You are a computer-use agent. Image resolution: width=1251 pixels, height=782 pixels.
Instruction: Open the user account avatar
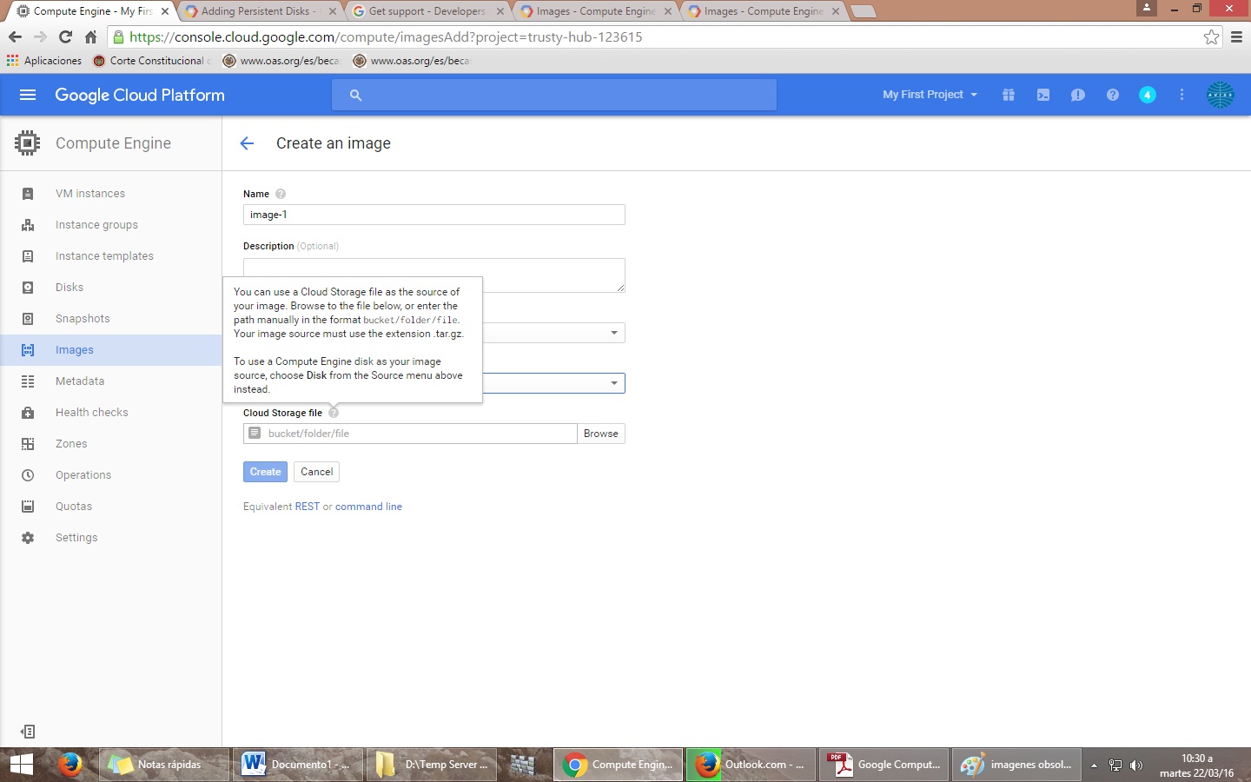(1221, 95)
